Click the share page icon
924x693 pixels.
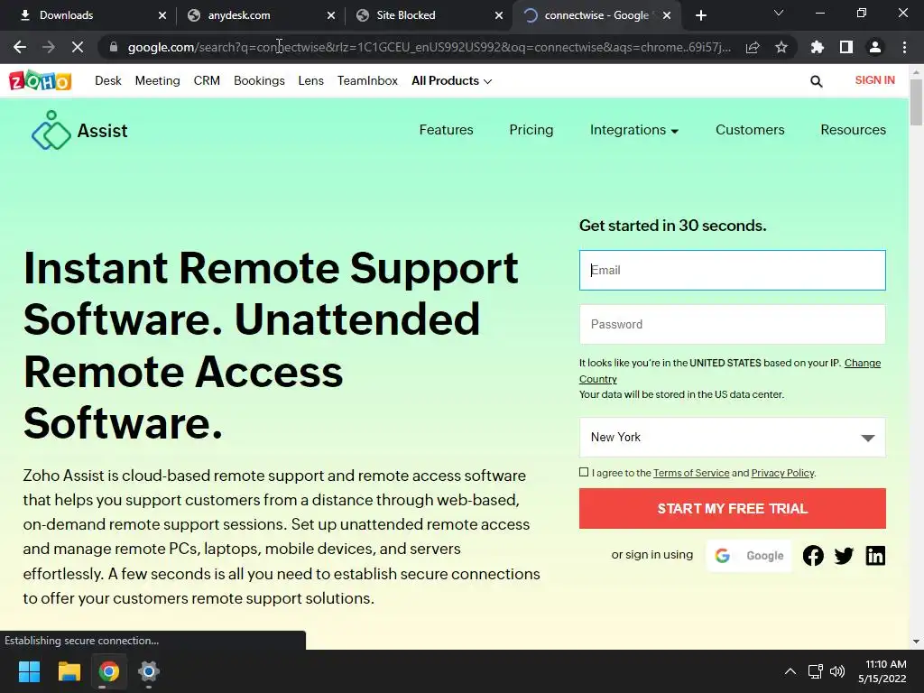[753, 47]
